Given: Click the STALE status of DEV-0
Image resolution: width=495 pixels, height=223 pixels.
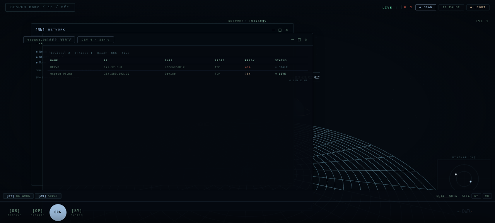Looking at the screenshot, I should tap(281, 67).
